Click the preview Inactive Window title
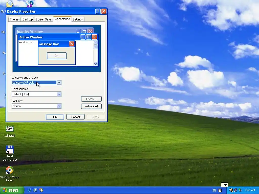Screen dimensions: 259x194 (30, 32)
